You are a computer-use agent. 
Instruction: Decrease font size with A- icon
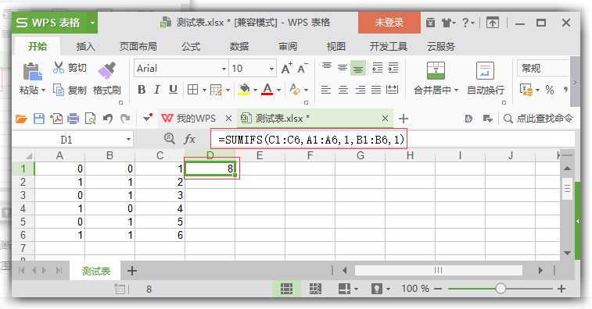(303, 68)
